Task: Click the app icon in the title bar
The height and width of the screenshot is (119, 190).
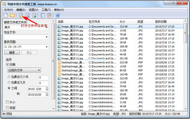Action: 4,4
